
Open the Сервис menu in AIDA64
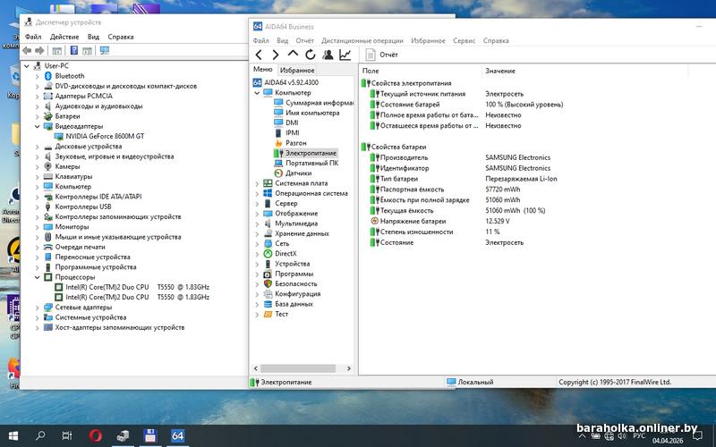pyautogui.click(x=464, y=40)
